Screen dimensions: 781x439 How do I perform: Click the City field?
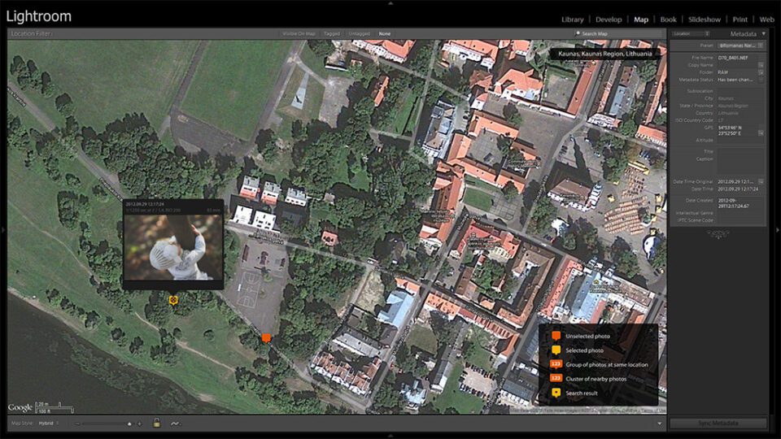740,98
